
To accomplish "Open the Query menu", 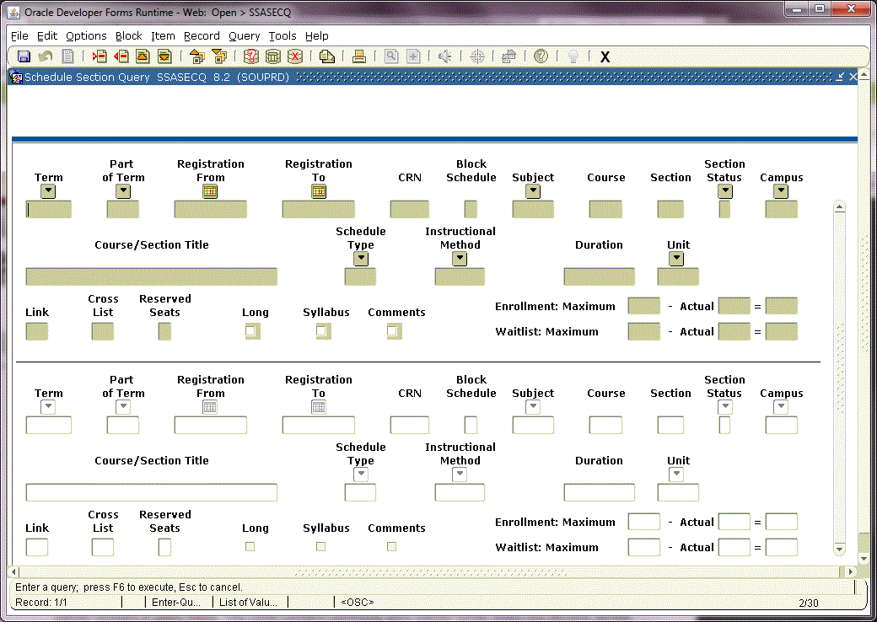I will pos(244,35).
